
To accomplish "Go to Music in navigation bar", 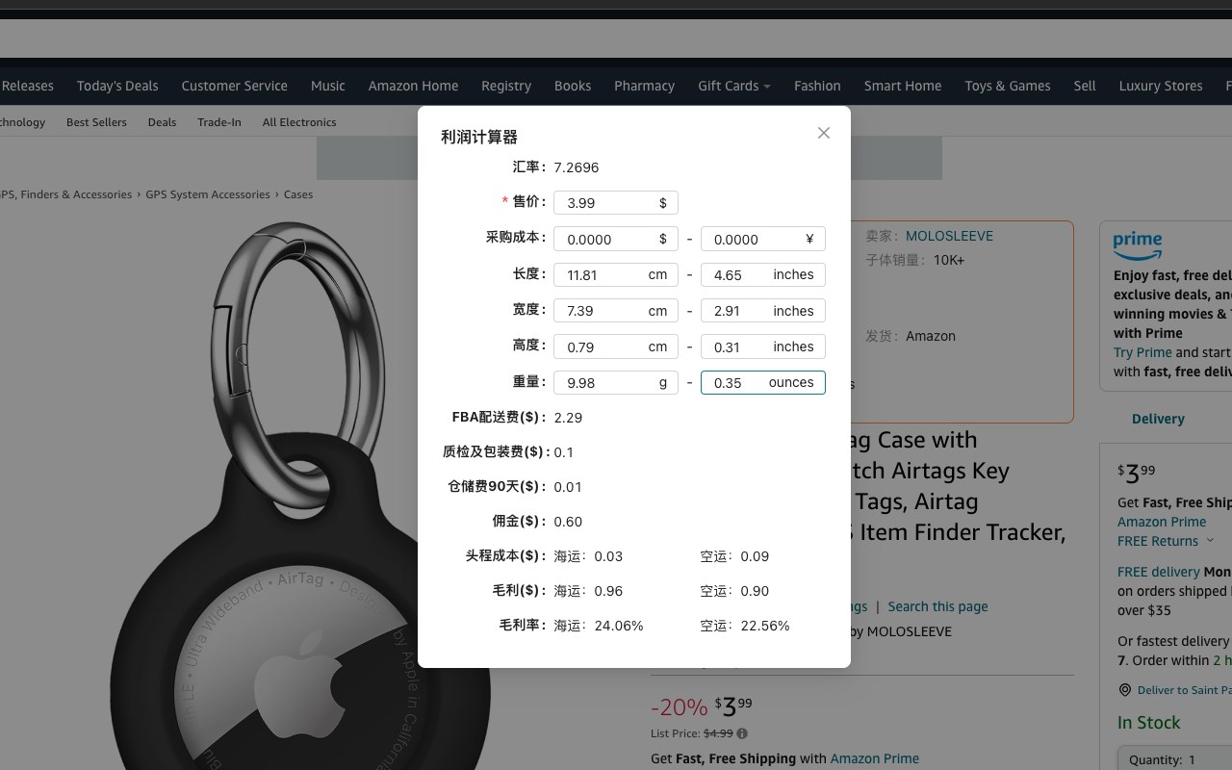I will (327, 86).
